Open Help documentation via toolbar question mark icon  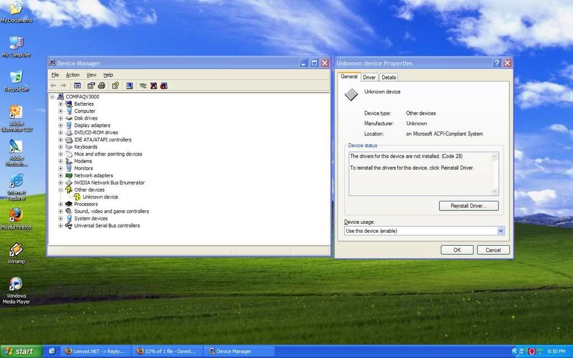116,85
